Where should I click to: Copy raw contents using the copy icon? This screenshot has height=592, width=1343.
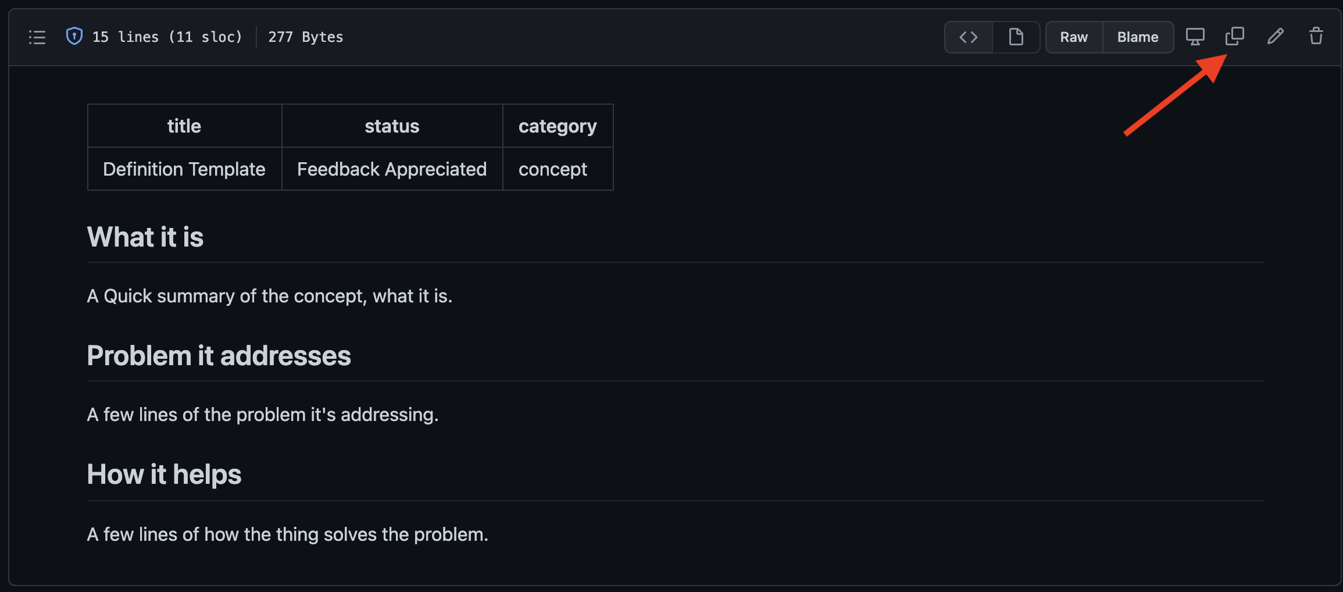pyautogui.click(x=1234, y=36)
